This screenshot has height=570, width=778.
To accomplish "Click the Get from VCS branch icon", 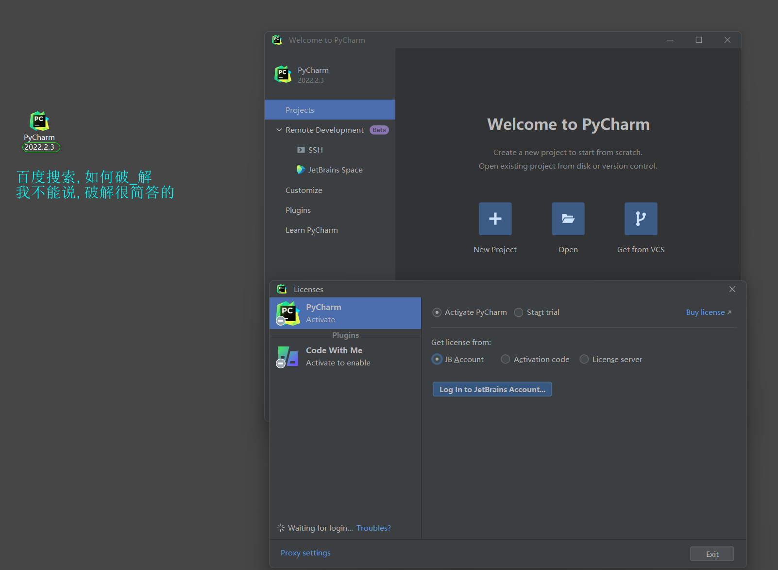I will 641,219.
